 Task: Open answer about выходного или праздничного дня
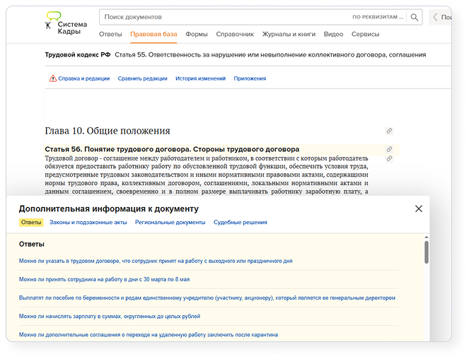point(156,261)
